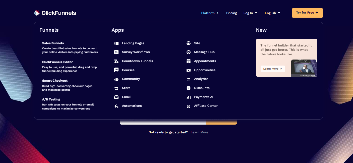The width and height of the screenshot is (353, 163).
Task: Click the Landing Pages icon
Action: [x=116, y=43]
